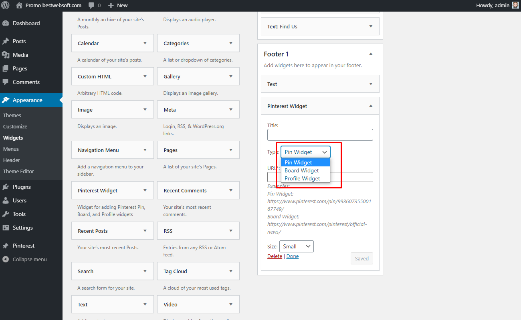Screen dimensions: 521x320
Task: Expand the Text: Find Us widget
Action: (x=371, y=26)
